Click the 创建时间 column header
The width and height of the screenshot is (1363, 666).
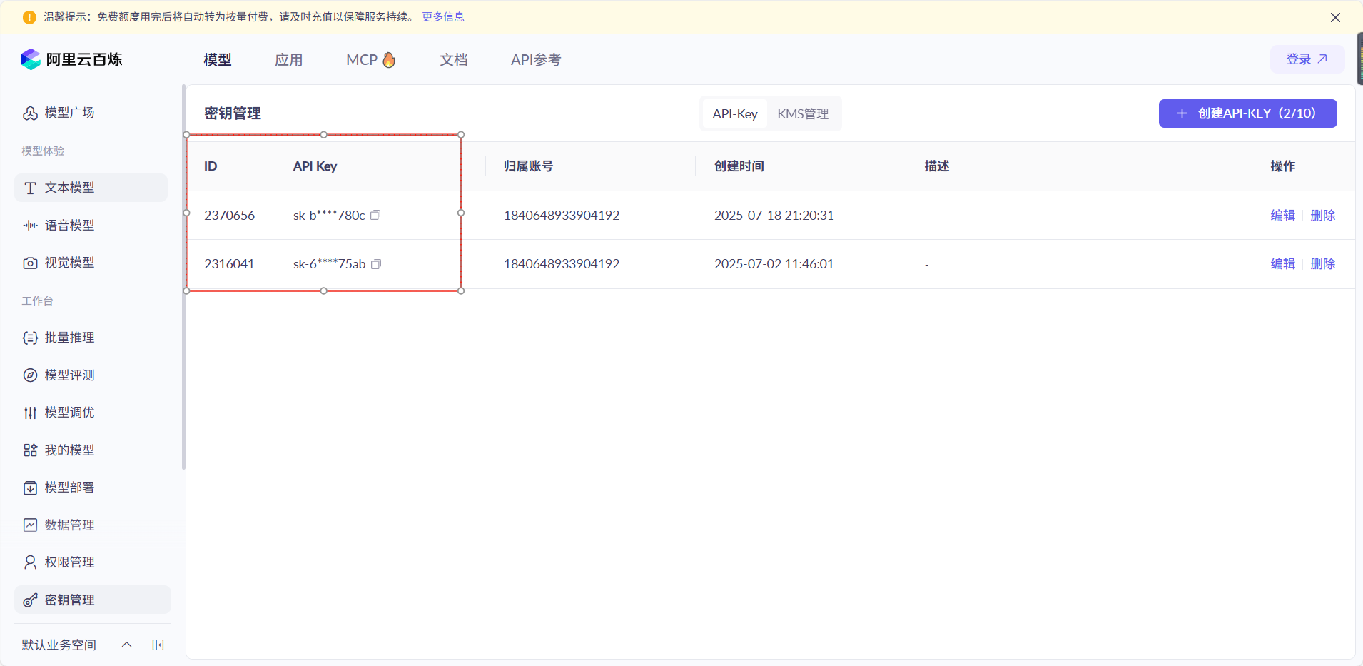click(x=739, y=166)
